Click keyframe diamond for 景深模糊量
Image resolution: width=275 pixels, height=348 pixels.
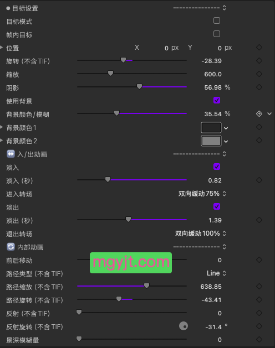(x=259, y=340)
